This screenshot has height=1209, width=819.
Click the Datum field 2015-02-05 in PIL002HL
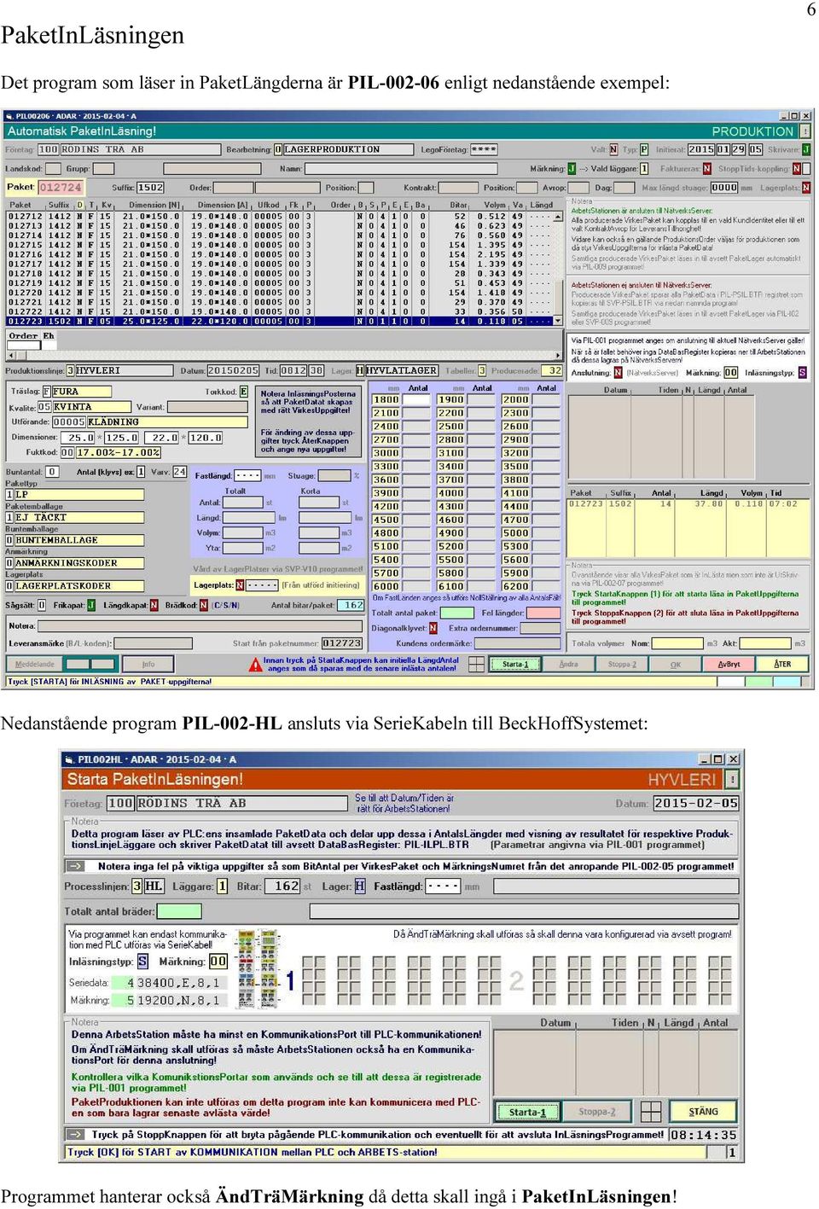[x=696, y=803]
